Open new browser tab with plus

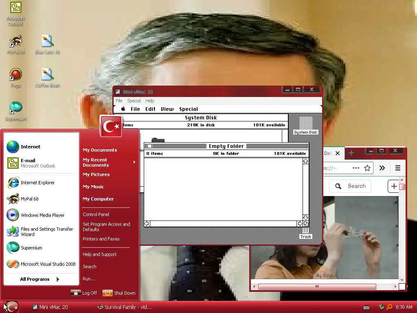tap(351, 153)
